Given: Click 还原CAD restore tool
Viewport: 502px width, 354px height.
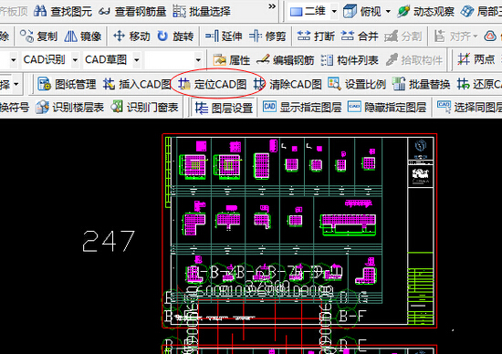Looking at the screenshot, I should pyautogui.click(x=479, y=84).
